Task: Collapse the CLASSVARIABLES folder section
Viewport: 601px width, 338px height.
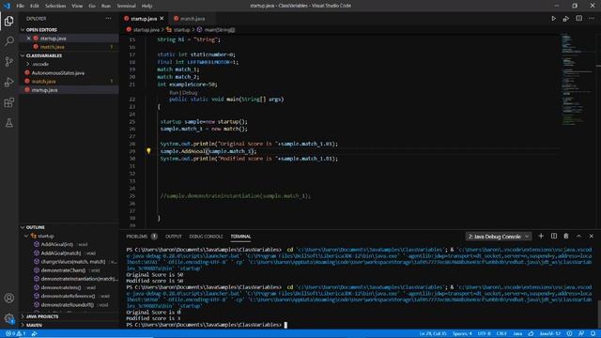Action: pyautogui.click(x=23, y=55)
